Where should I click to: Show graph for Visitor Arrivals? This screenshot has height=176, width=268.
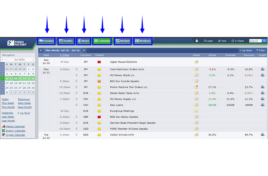tap(262, 134)
